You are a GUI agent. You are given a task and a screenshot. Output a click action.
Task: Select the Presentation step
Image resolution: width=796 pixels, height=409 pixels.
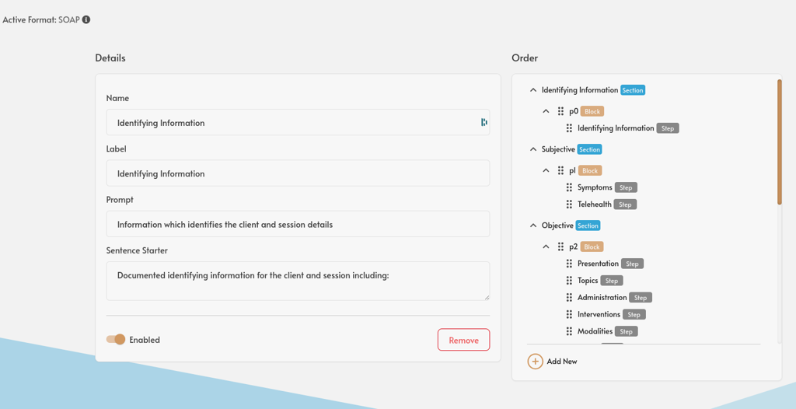coord(598,264)
